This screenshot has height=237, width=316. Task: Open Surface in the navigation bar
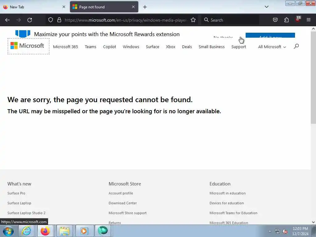[152, 47]
